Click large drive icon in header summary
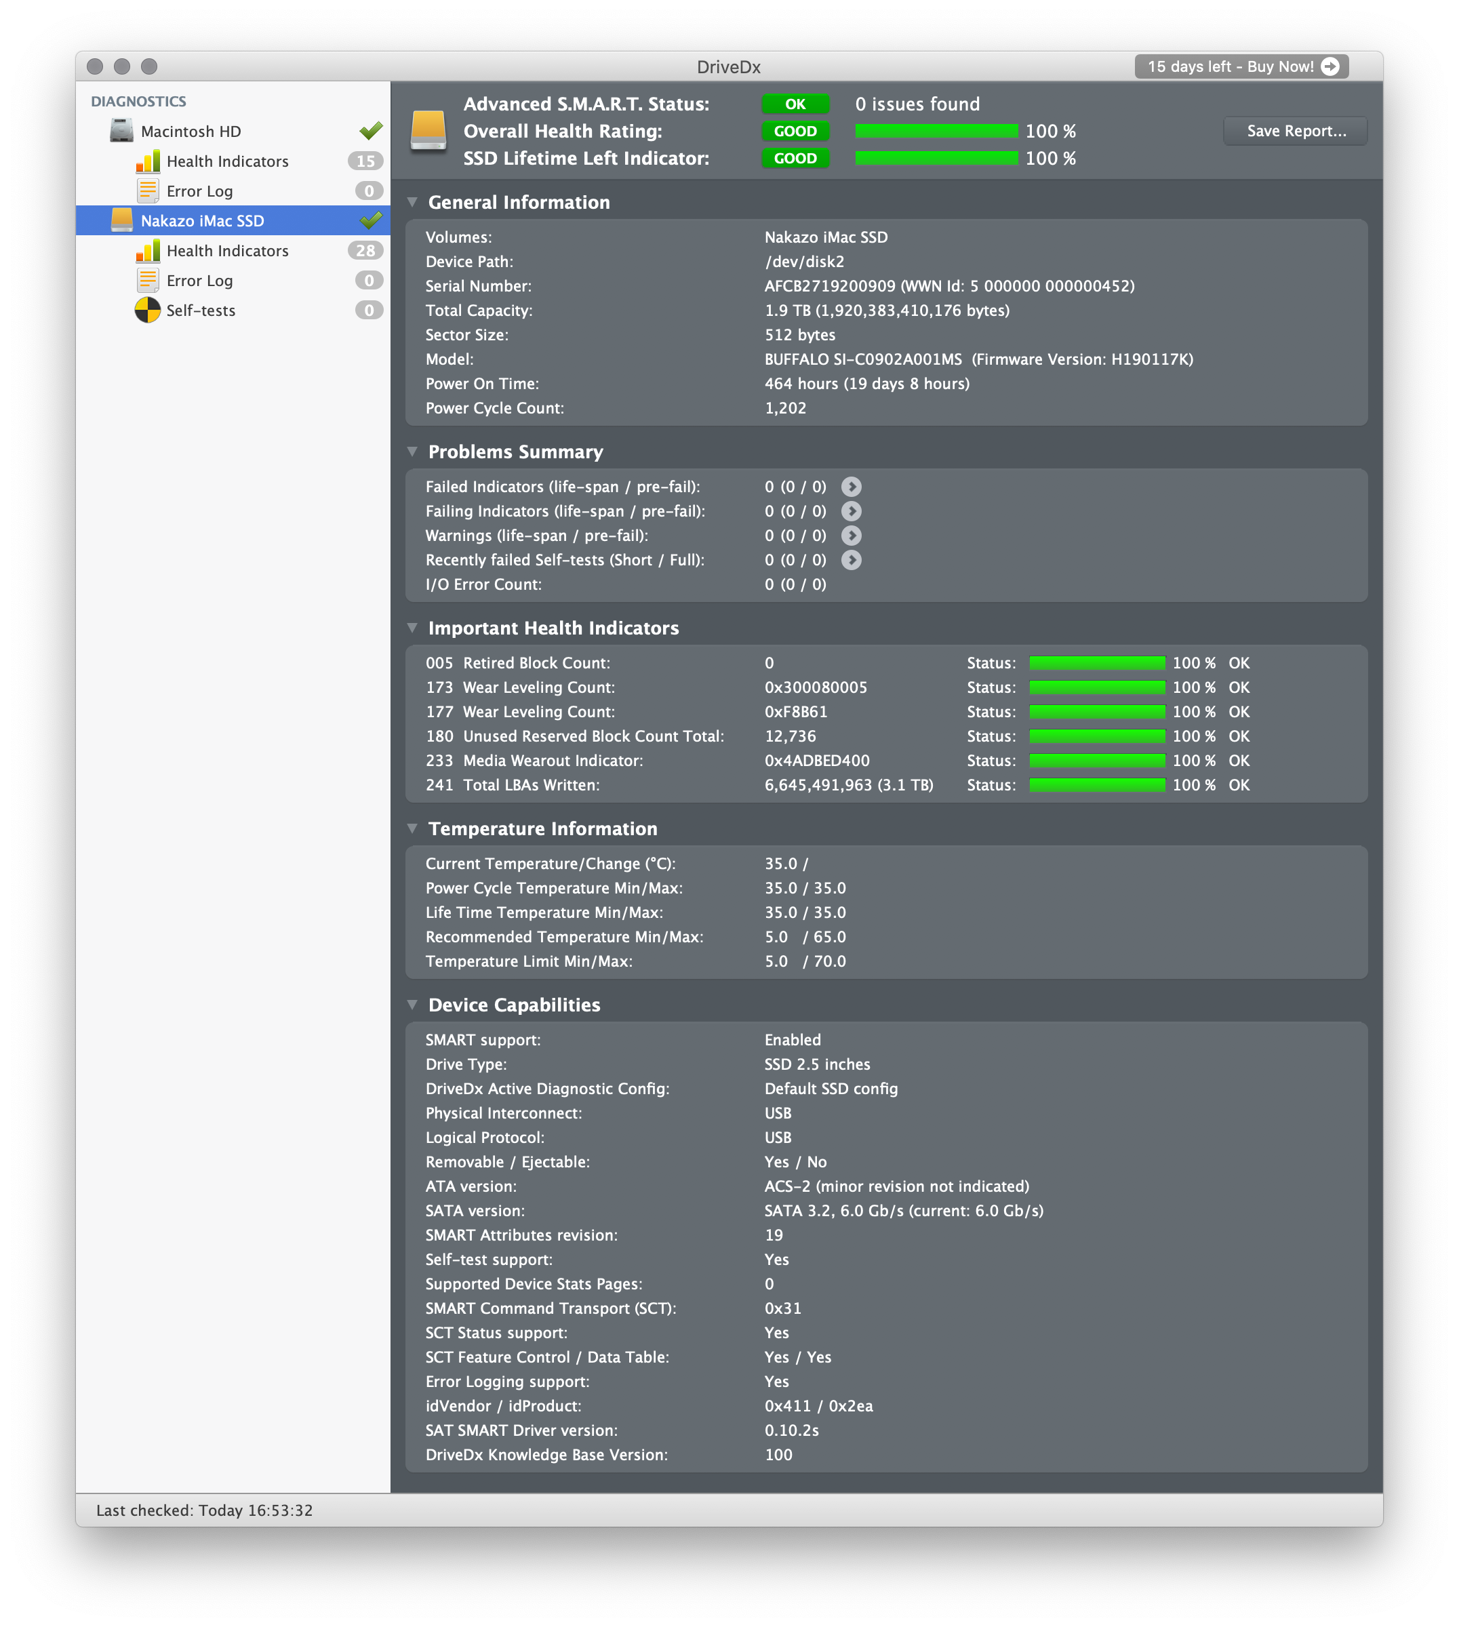1459x1627 pixels. tap(428, 131)
